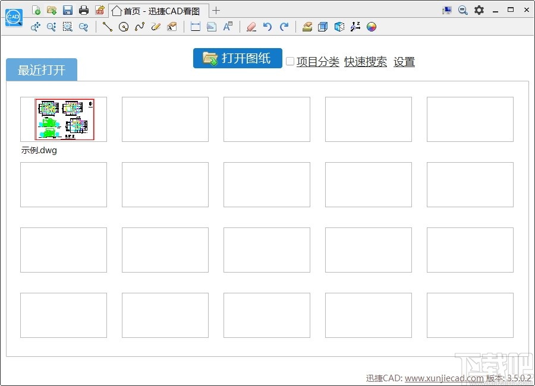Switch to the 首页 - 迅捷CAD看图 tab
Viewport: 535px width, 386px height.
tap(159, 11)
